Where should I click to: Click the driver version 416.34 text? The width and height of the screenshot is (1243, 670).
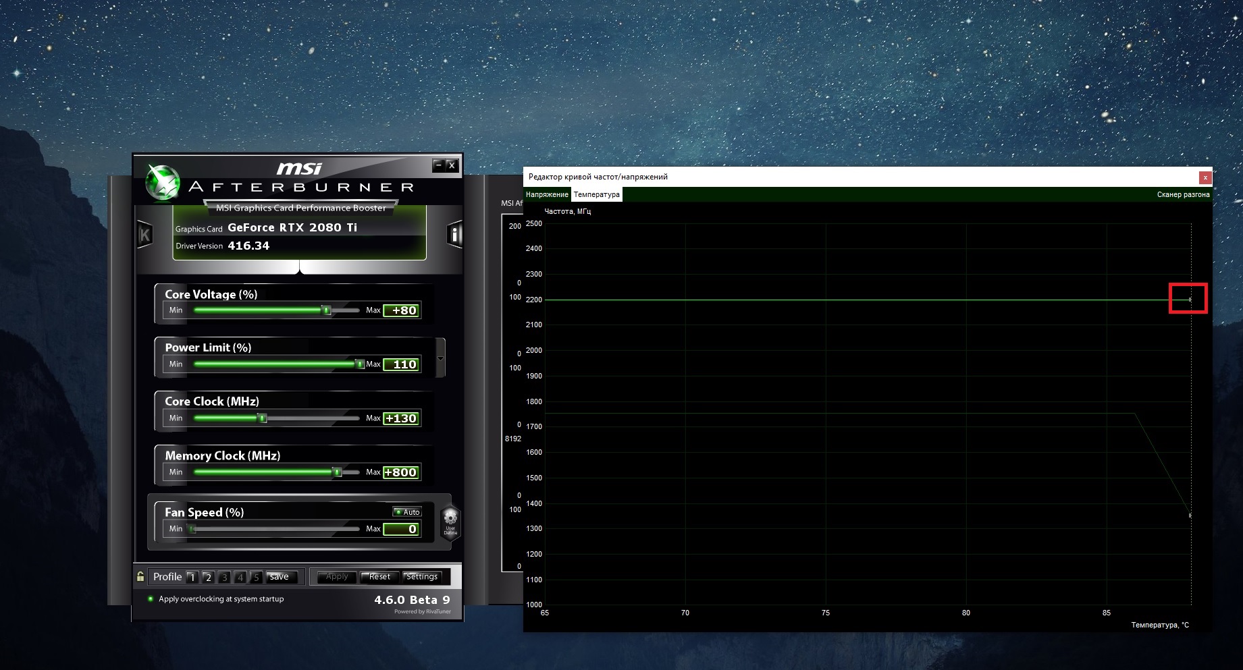point(248,246)
